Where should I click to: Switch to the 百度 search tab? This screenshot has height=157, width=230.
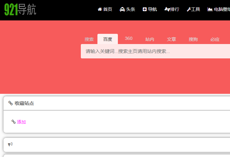(x=108, y=39)
